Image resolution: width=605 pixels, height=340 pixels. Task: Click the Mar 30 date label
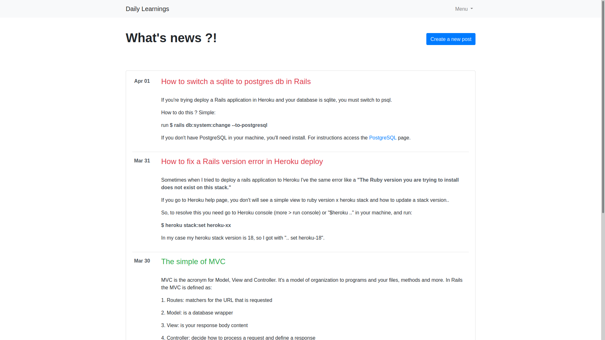[x=142, y=261]
